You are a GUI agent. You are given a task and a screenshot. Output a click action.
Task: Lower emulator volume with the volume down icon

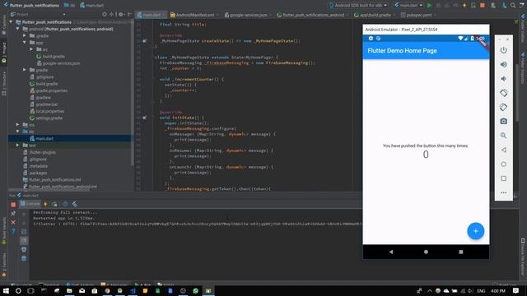[503, 79]
